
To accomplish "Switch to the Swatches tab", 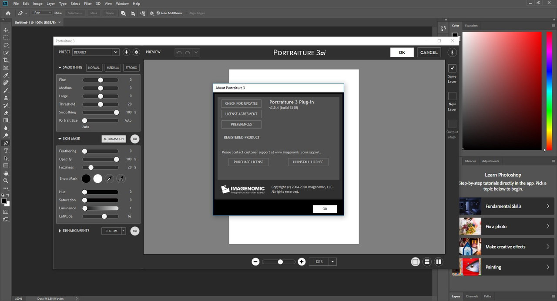I will point(471,26).
